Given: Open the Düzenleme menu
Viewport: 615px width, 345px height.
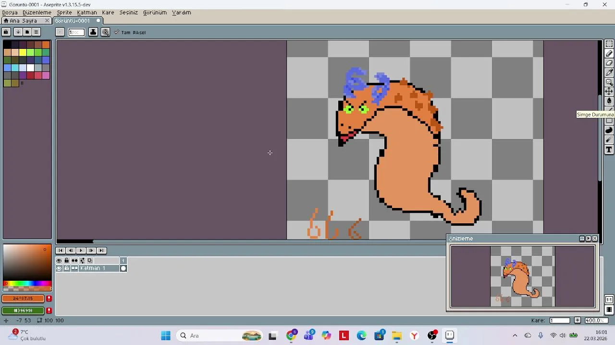Looking at the screenshot, I should point(37,12).
